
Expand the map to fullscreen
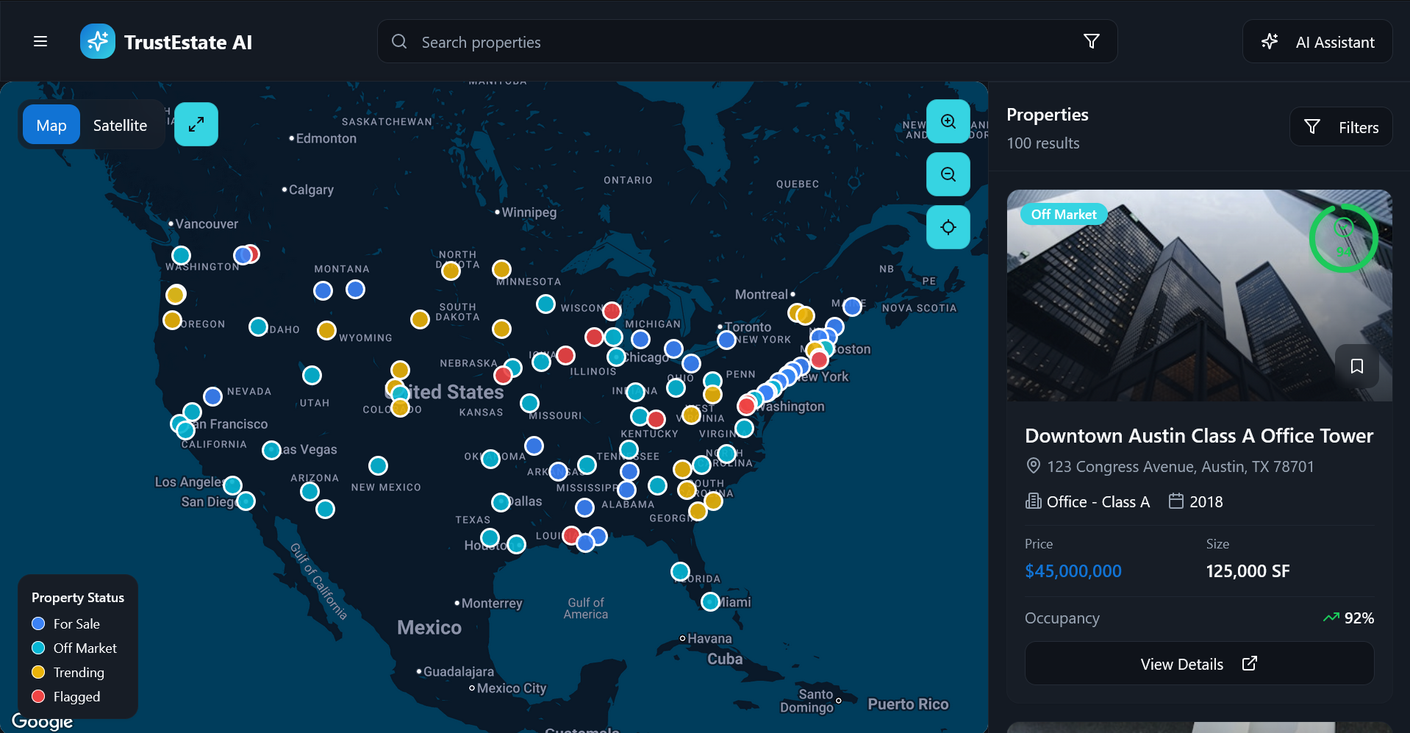(x=196, y=124)
